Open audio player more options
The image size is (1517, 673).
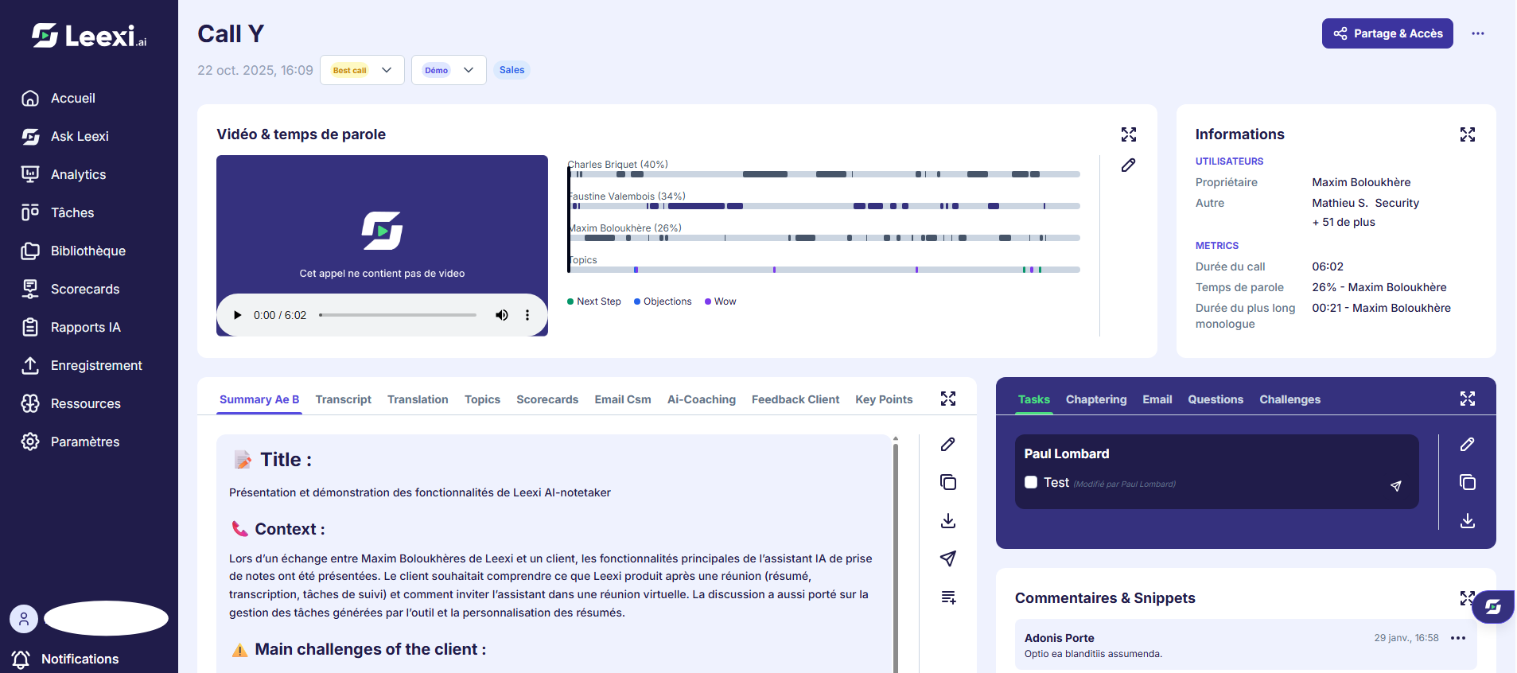(527, 315)
